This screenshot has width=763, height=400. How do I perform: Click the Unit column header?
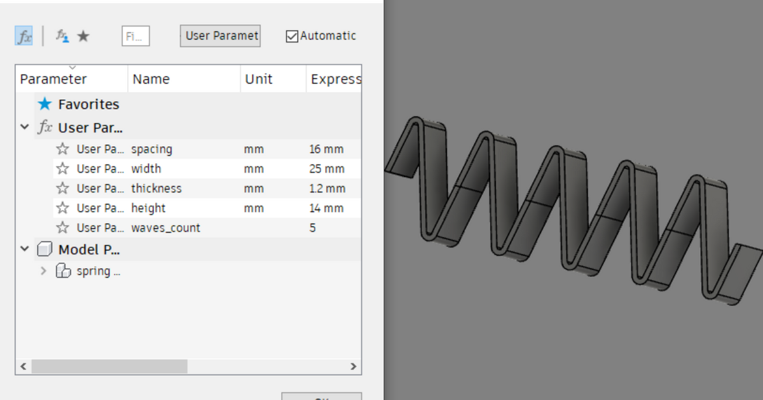click(x=273, y=79)
